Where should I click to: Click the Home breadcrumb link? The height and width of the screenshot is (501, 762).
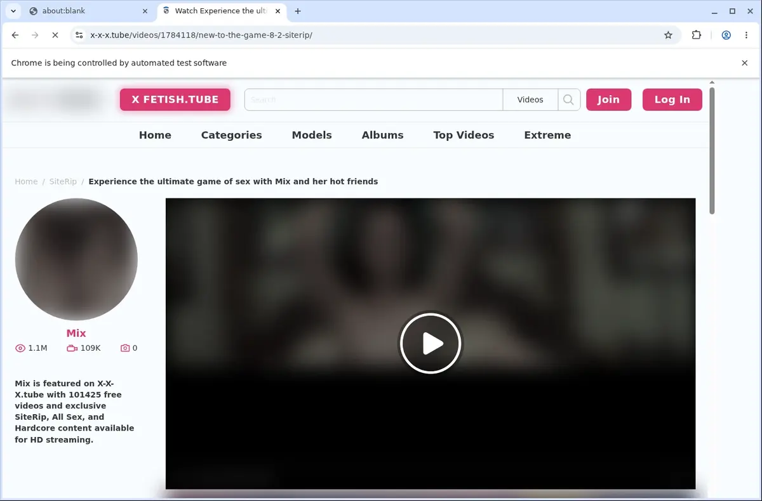[x=26, y=181]
